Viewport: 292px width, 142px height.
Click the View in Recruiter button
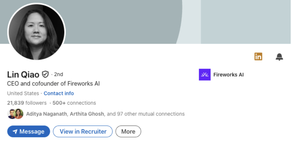[83, 131]
